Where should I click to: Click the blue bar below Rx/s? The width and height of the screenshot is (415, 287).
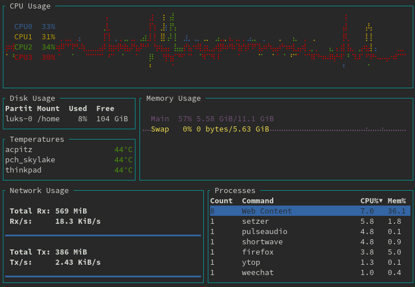[103, 235]
